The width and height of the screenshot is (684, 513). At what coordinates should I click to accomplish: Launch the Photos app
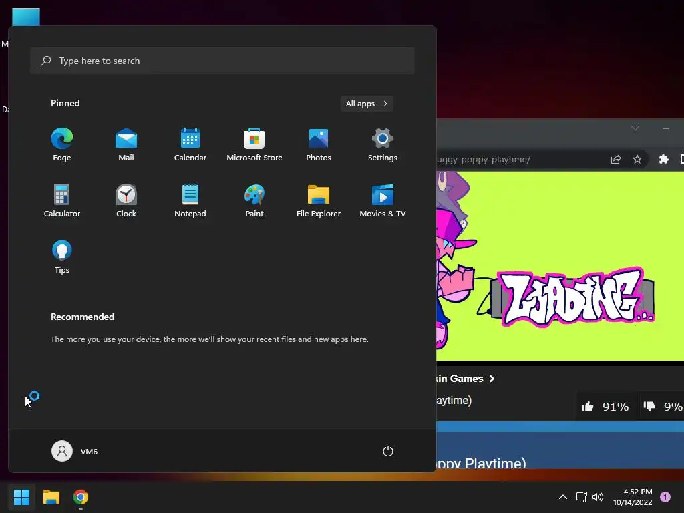click(x=319, y=145)
